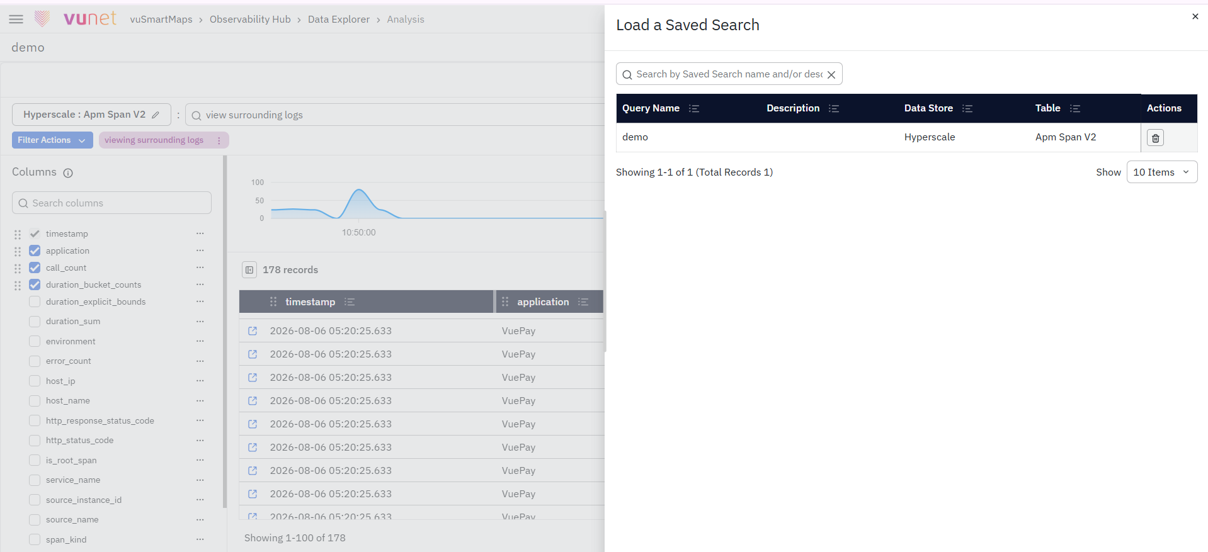Toggle the columns side panel icon beside 178 records

point(249,270)
